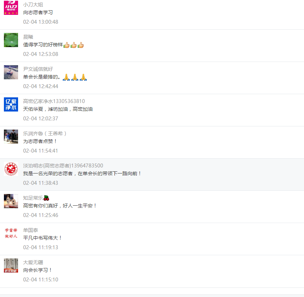Select comment 天佑华夏，潍坊加油，高密加油

58,109
